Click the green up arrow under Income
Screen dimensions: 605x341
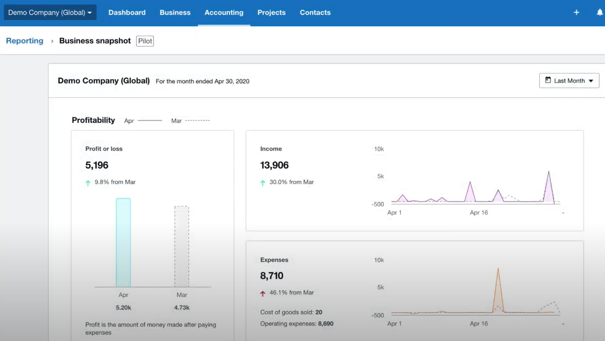pos(263,182)
